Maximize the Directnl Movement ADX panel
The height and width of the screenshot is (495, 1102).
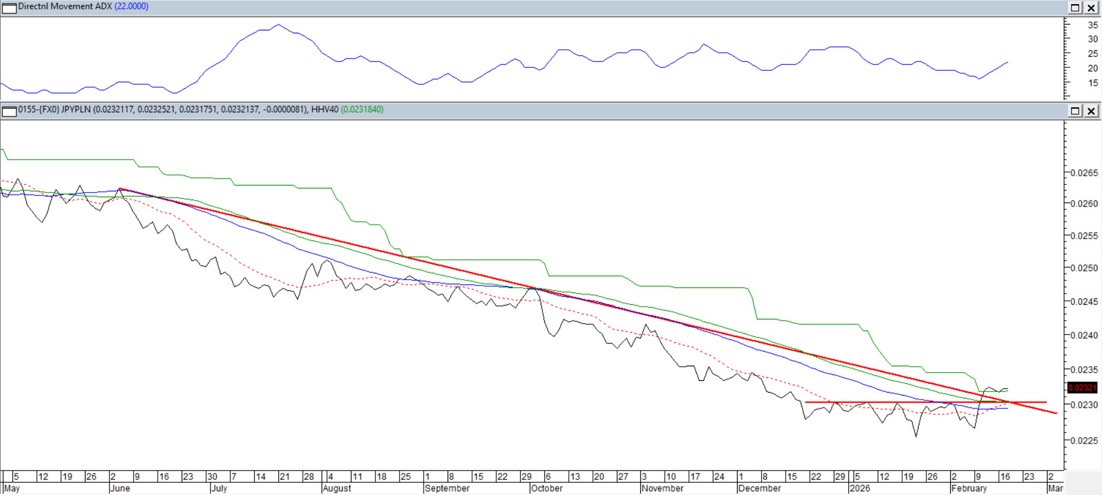click(1075, 8)
